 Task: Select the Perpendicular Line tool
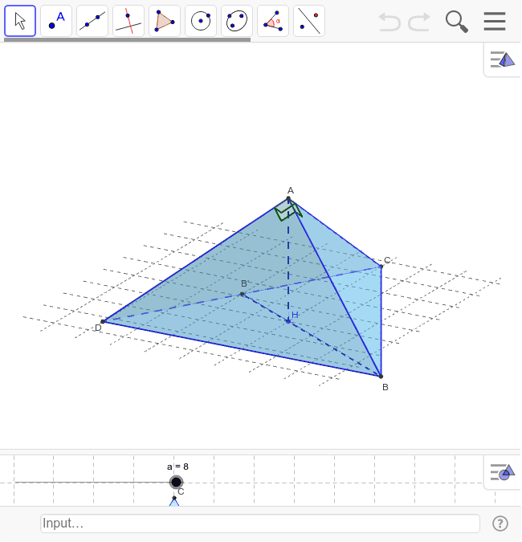coord(128,21)
